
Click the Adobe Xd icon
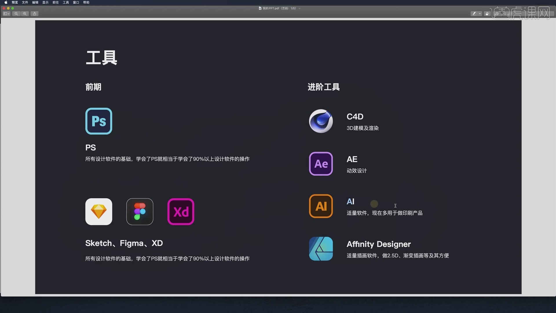[181, 212]
